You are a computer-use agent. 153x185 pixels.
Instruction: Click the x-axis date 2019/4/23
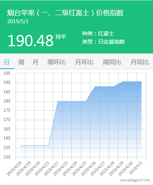tap(60, 169)
